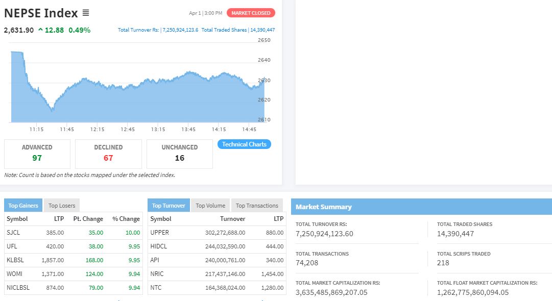Click the Declined count box
The width and height of the screenshot is (552, 301).
[108, 153]
